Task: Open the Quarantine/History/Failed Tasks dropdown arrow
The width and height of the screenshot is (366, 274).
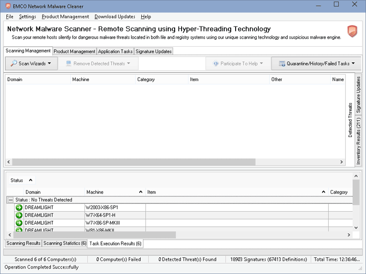Action: pos(353,63)
